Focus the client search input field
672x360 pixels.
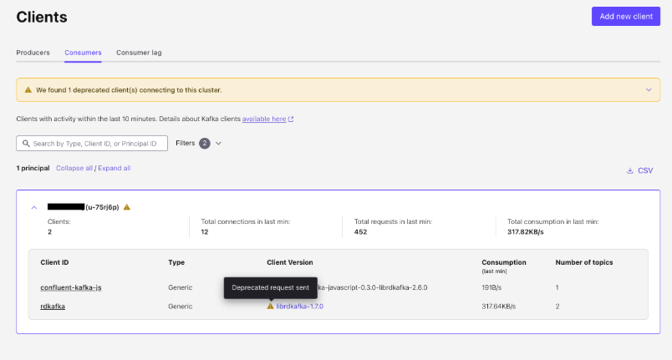click(x=98, y=144)
